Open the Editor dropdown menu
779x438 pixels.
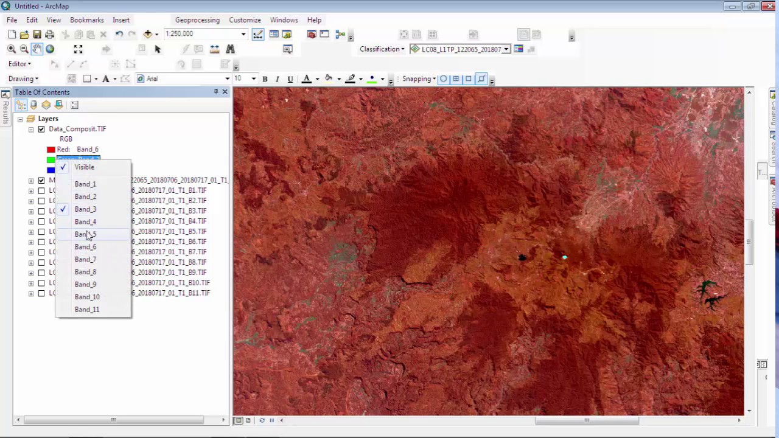click(x=19, y=64)
